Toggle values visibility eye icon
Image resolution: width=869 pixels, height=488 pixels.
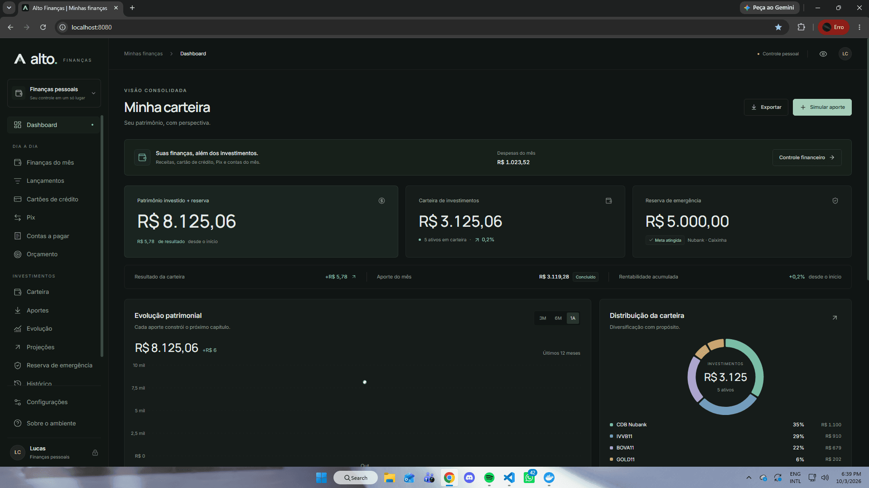823,54
